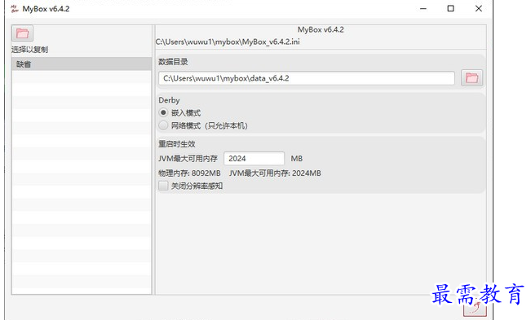531x320 pixels.
Task: Edit JVM最大可用内存 value field
Action: click(x=254, y=159)
